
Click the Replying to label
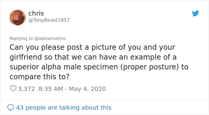pos(21,38)
